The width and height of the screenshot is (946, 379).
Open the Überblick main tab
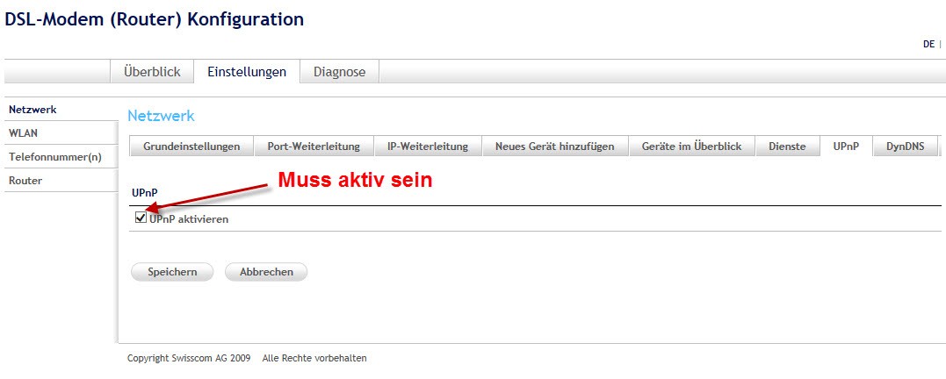tap(152, 72)
